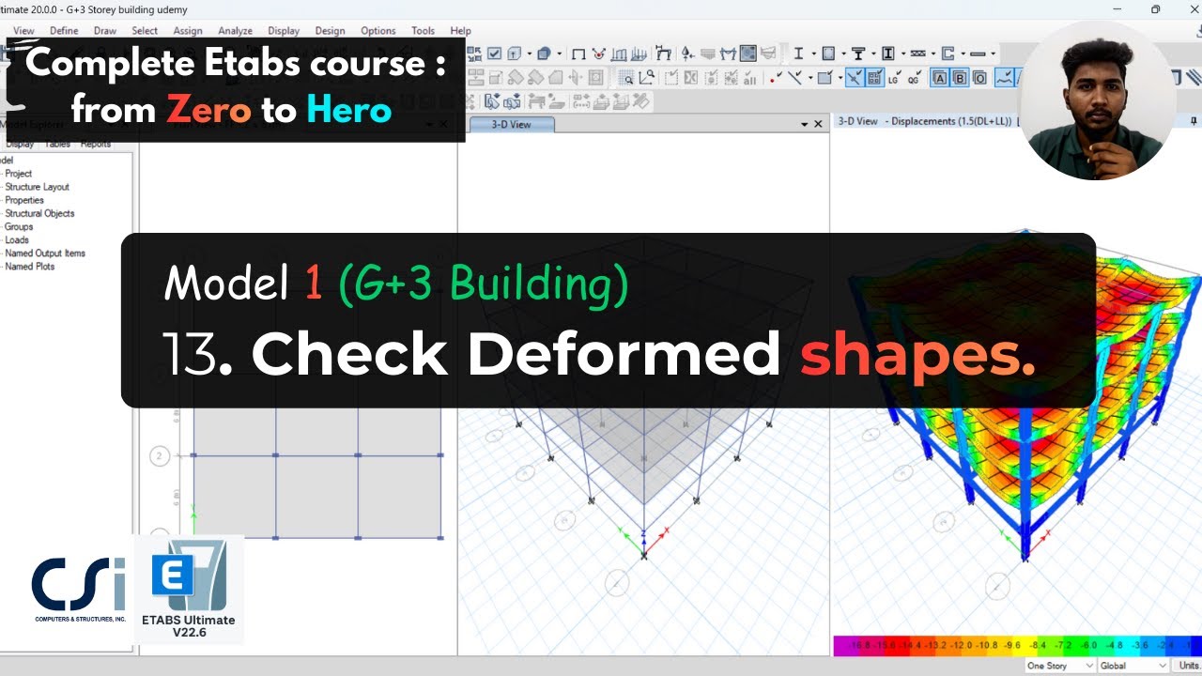Switch to Reports tab in Model Explorer
Screen dimensions: 1202x676
click(x=96, y=145)
